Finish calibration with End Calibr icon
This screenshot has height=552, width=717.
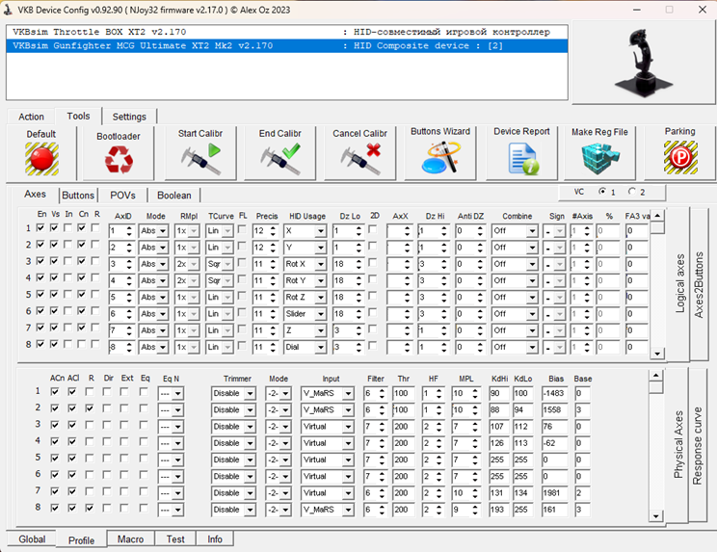(x=279, y=158)
